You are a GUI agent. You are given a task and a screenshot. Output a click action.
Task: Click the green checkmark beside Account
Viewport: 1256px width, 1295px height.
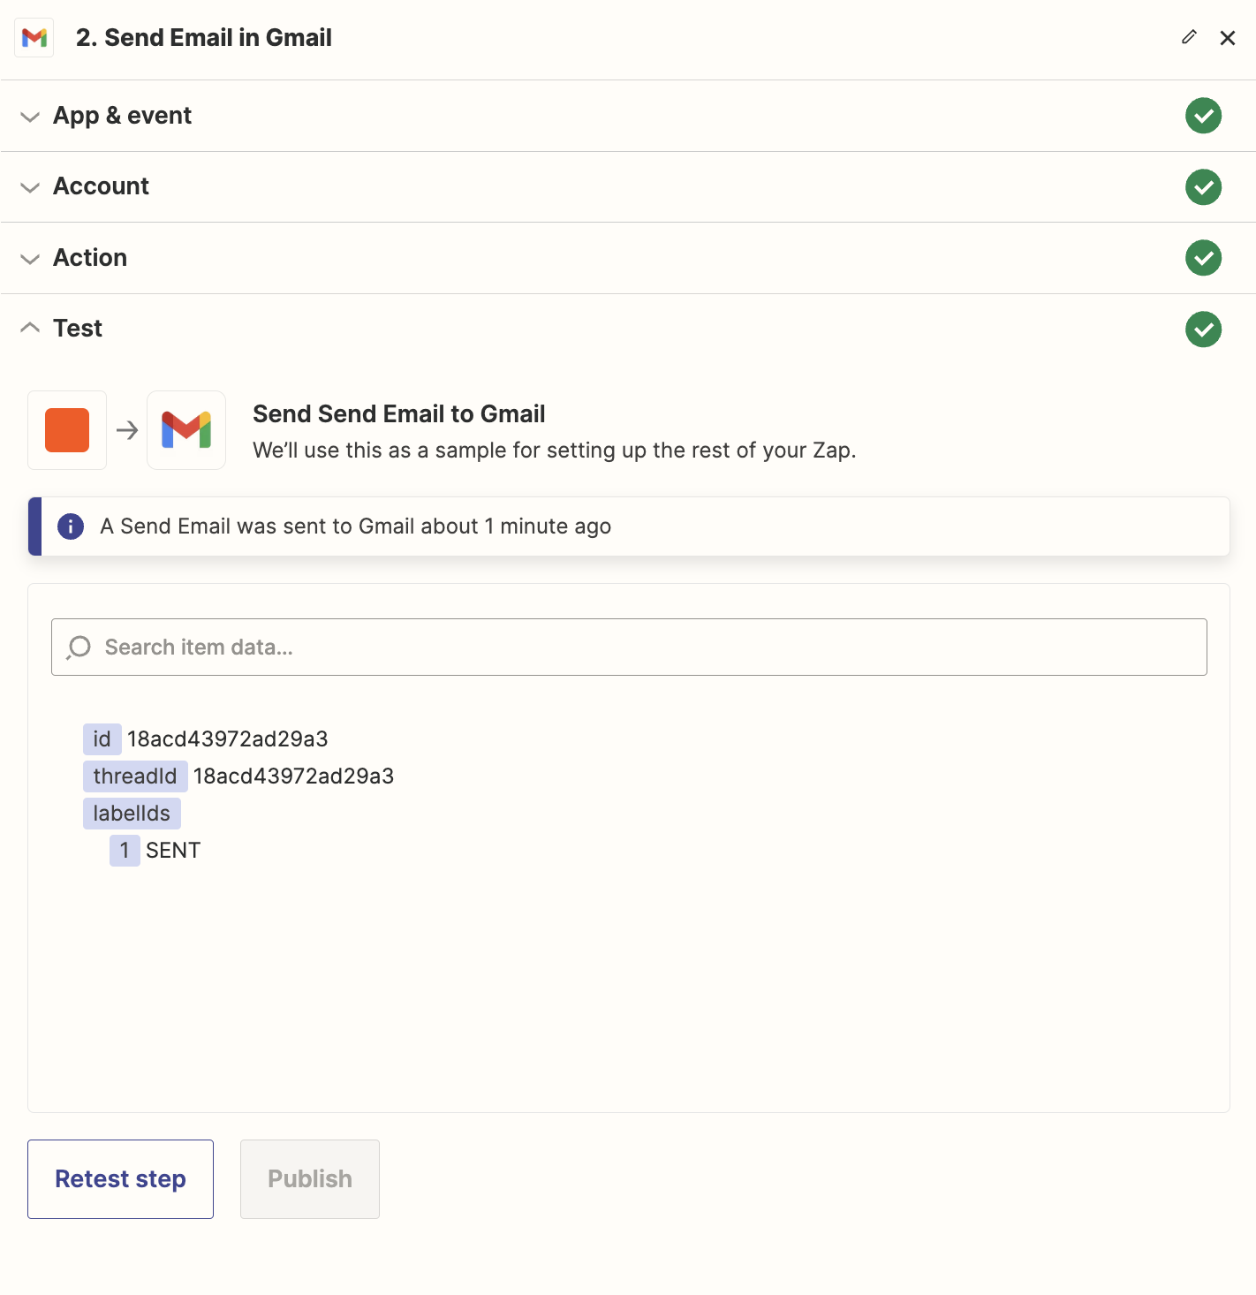pos(1203,187)
